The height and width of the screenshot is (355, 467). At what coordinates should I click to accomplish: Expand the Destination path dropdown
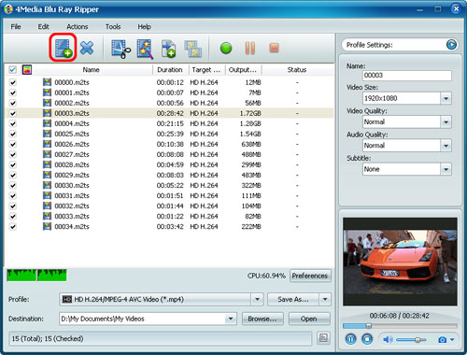tap(231, 319)
